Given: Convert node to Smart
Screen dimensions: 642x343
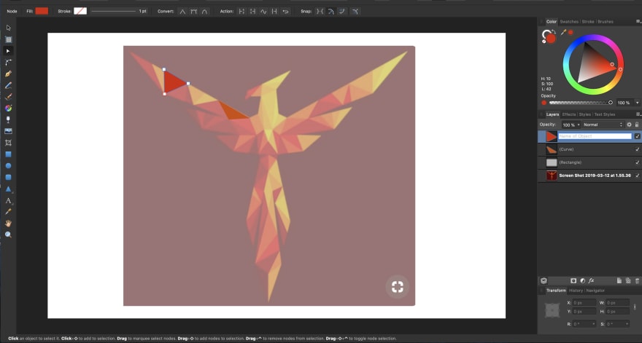Looking at the screenshot, I should pyautogui.click(x=204, y=12).
